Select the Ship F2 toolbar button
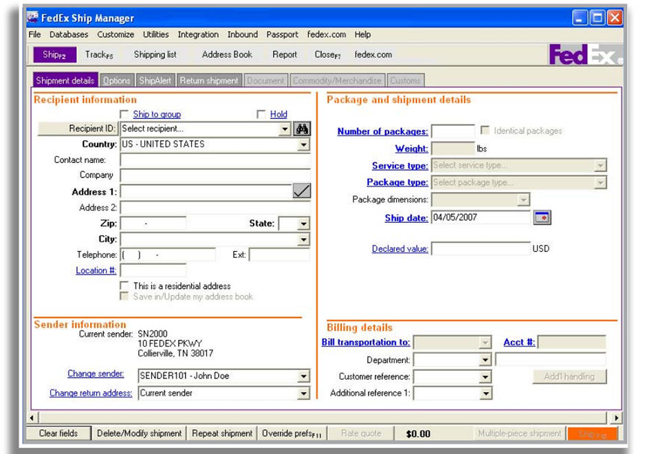The image size is (647, 454). click(x=54, y=54)
